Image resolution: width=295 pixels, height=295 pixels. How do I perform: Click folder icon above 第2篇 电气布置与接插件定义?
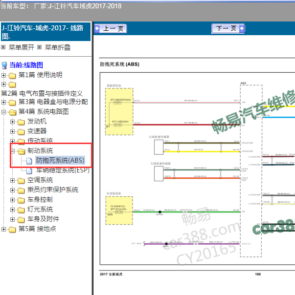(12, 84)
